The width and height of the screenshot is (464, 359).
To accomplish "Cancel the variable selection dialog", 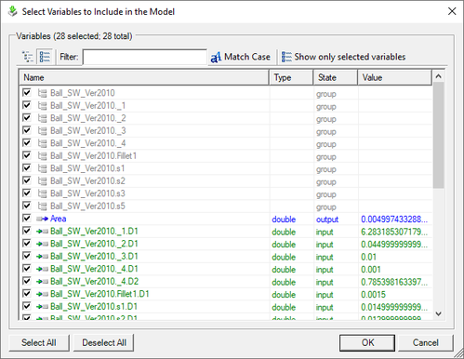I will pos(425,342).
